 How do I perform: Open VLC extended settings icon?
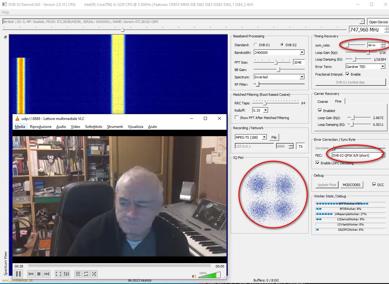[66, 274]
